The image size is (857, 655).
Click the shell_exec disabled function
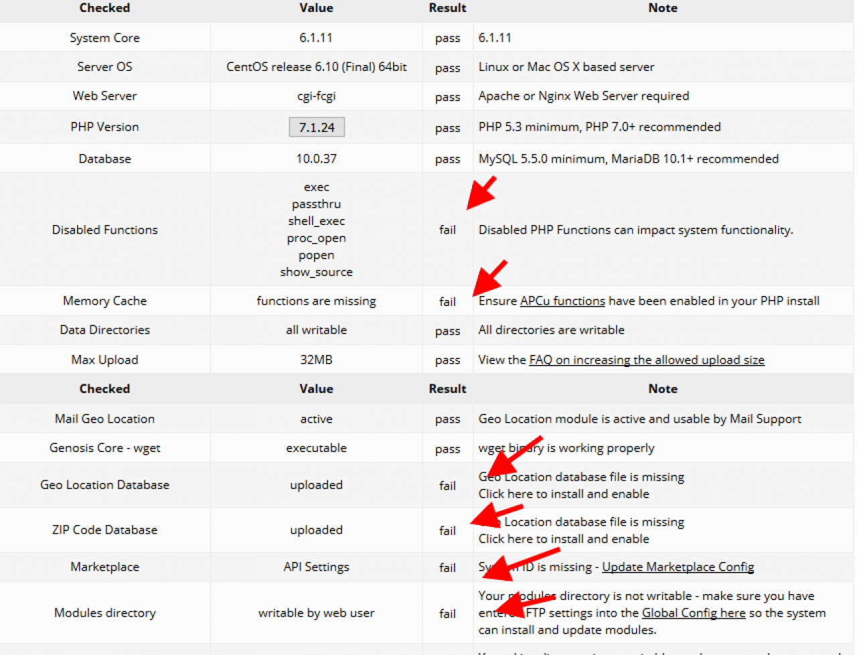click(x=316, y=221)
